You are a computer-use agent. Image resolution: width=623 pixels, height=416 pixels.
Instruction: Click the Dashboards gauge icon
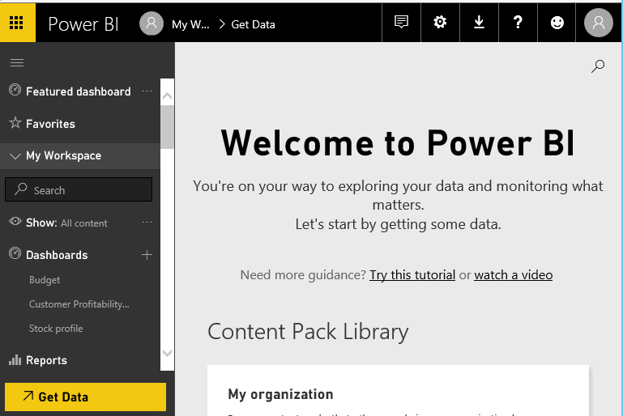15,253
